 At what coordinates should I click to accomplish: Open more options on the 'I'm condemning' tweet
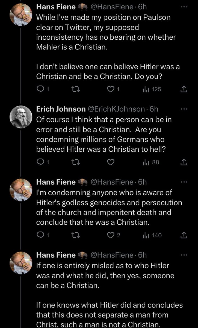[x=185, y=182]
